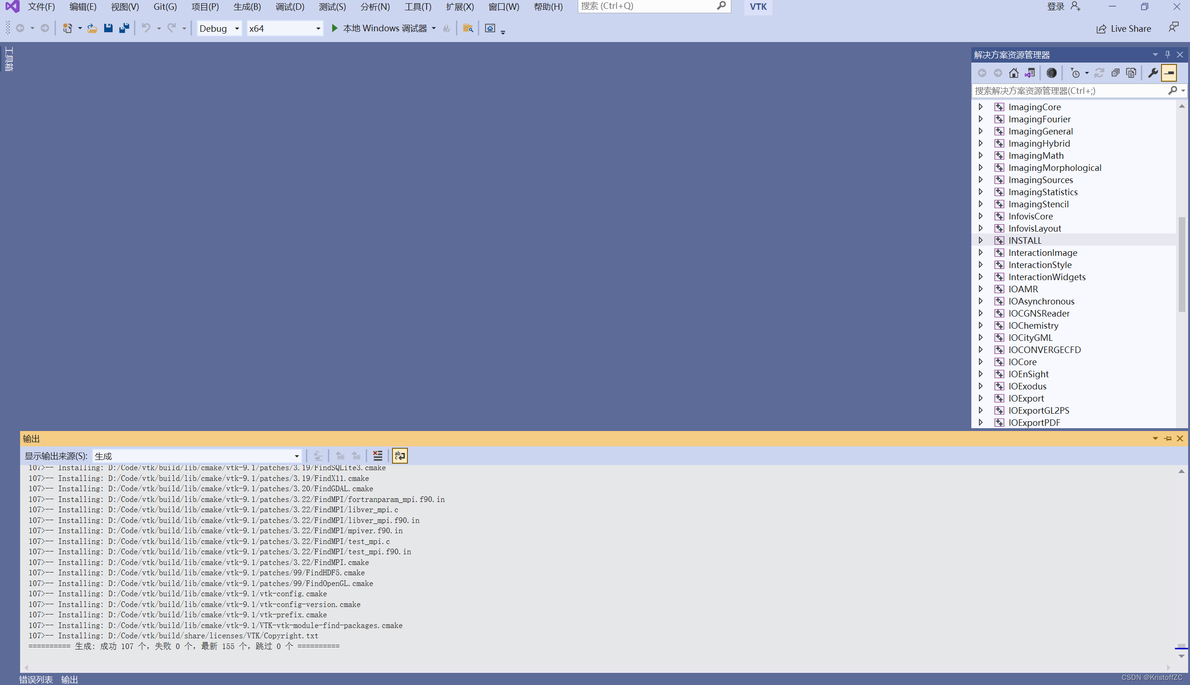Switch to the 错误列表 tab

(x=36, y=679)
